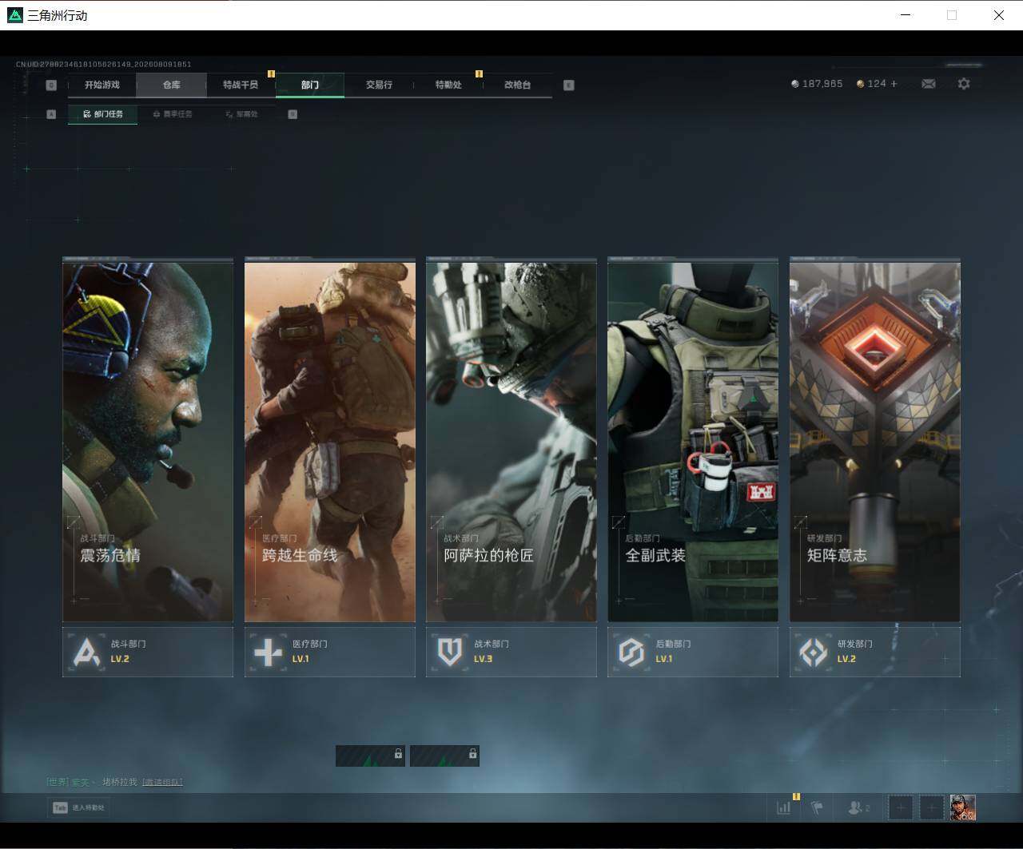Image resolution: width=1023 pixels, height=849 pixels.
Task: Open the mail inbox envelope icon
Action: pyautogui.click(x=928, y=84)
